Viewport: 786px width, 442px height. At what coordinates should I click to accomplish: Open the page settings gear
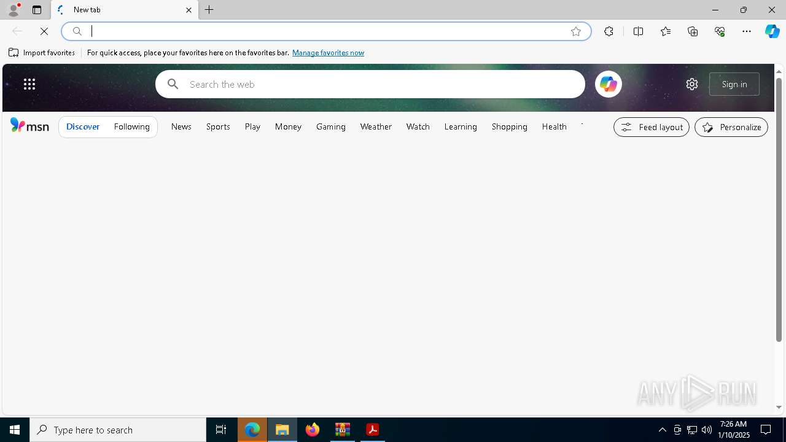[x=692, y=84]
